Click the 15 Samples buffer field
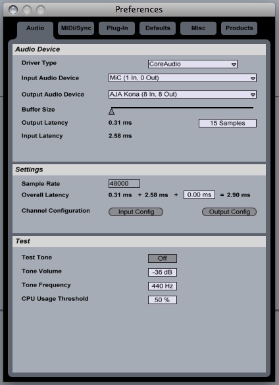This screenshot has width=279, height=385. (228, 123)
